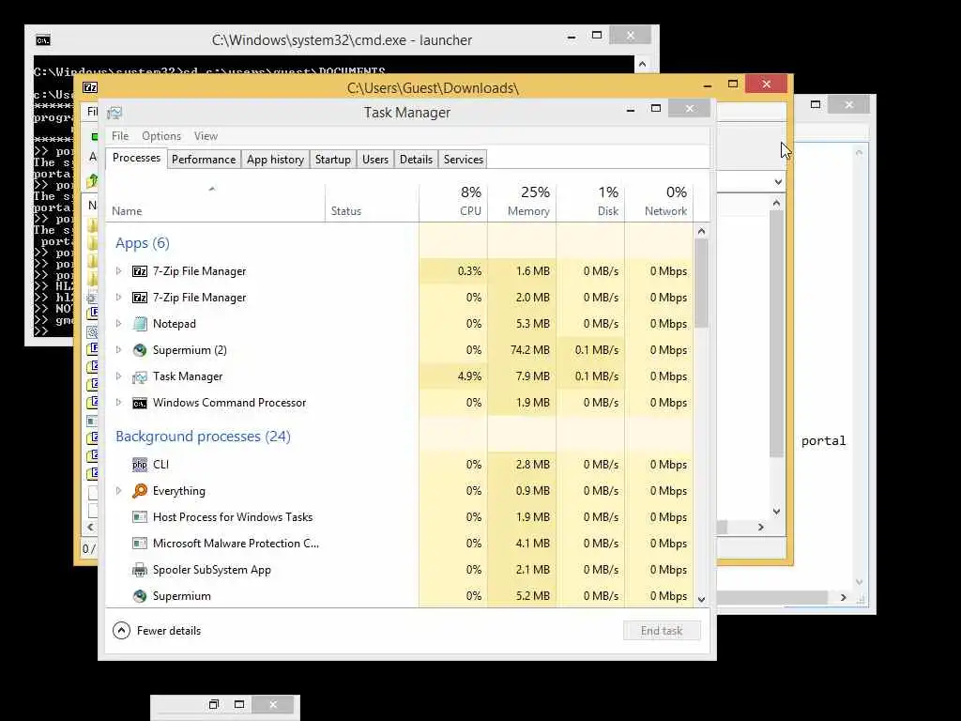Maximize the cmd.exe launcher window
Viewport: 961px width, 721px height.
coord(596,36)
